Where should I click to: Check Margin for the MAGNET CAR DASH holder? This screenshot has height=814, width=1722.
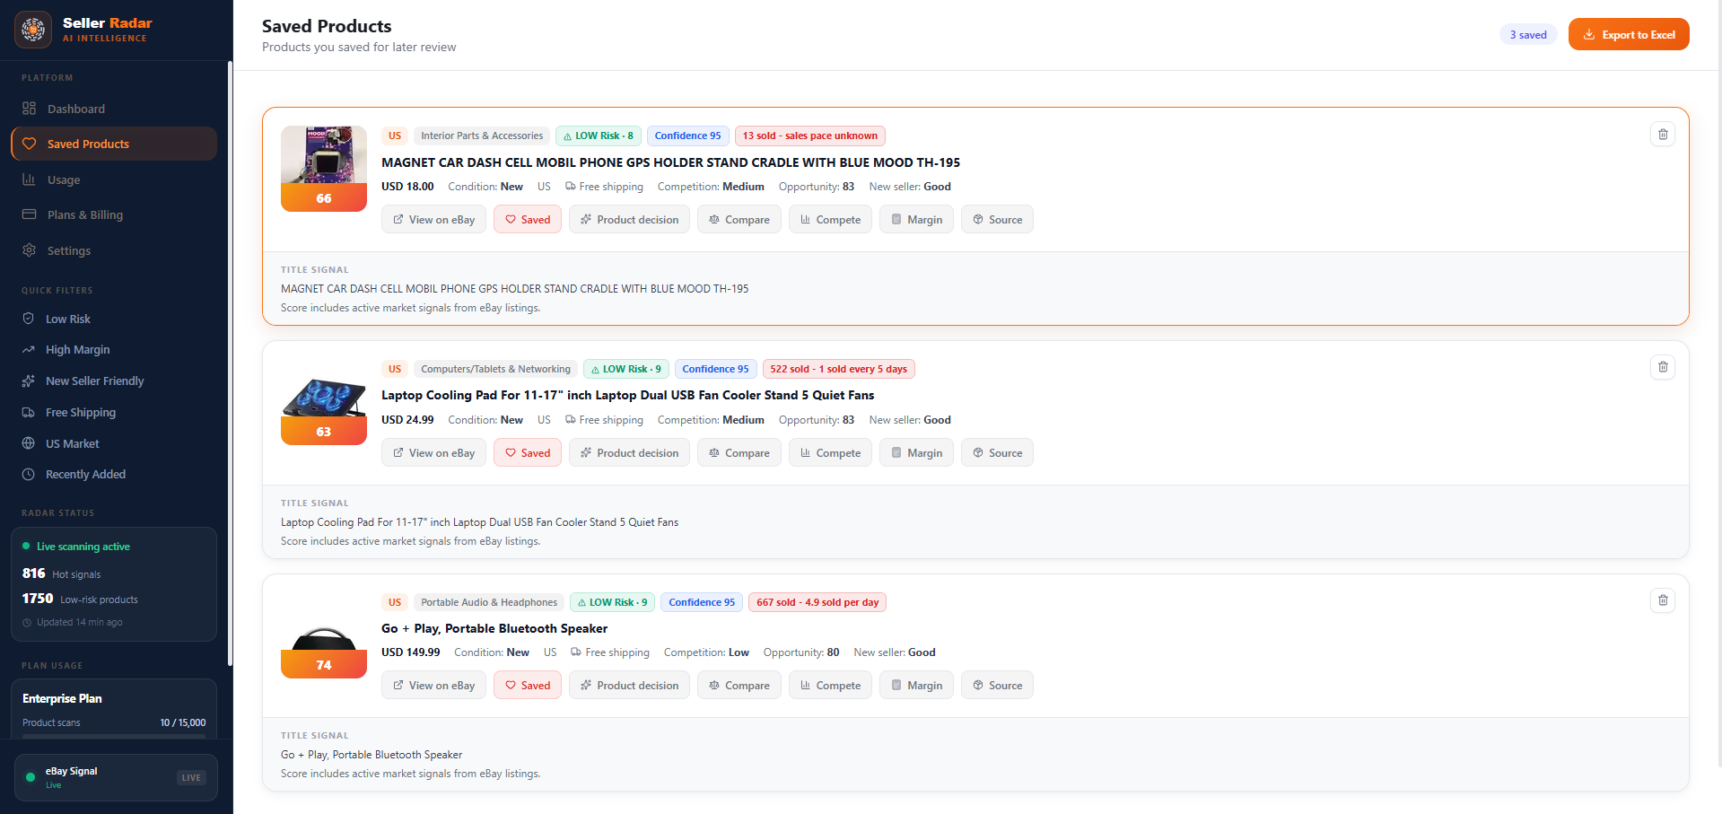916,219
